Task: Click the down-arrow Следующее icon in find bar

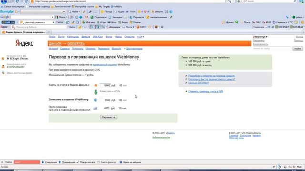Action: (43, 162)
